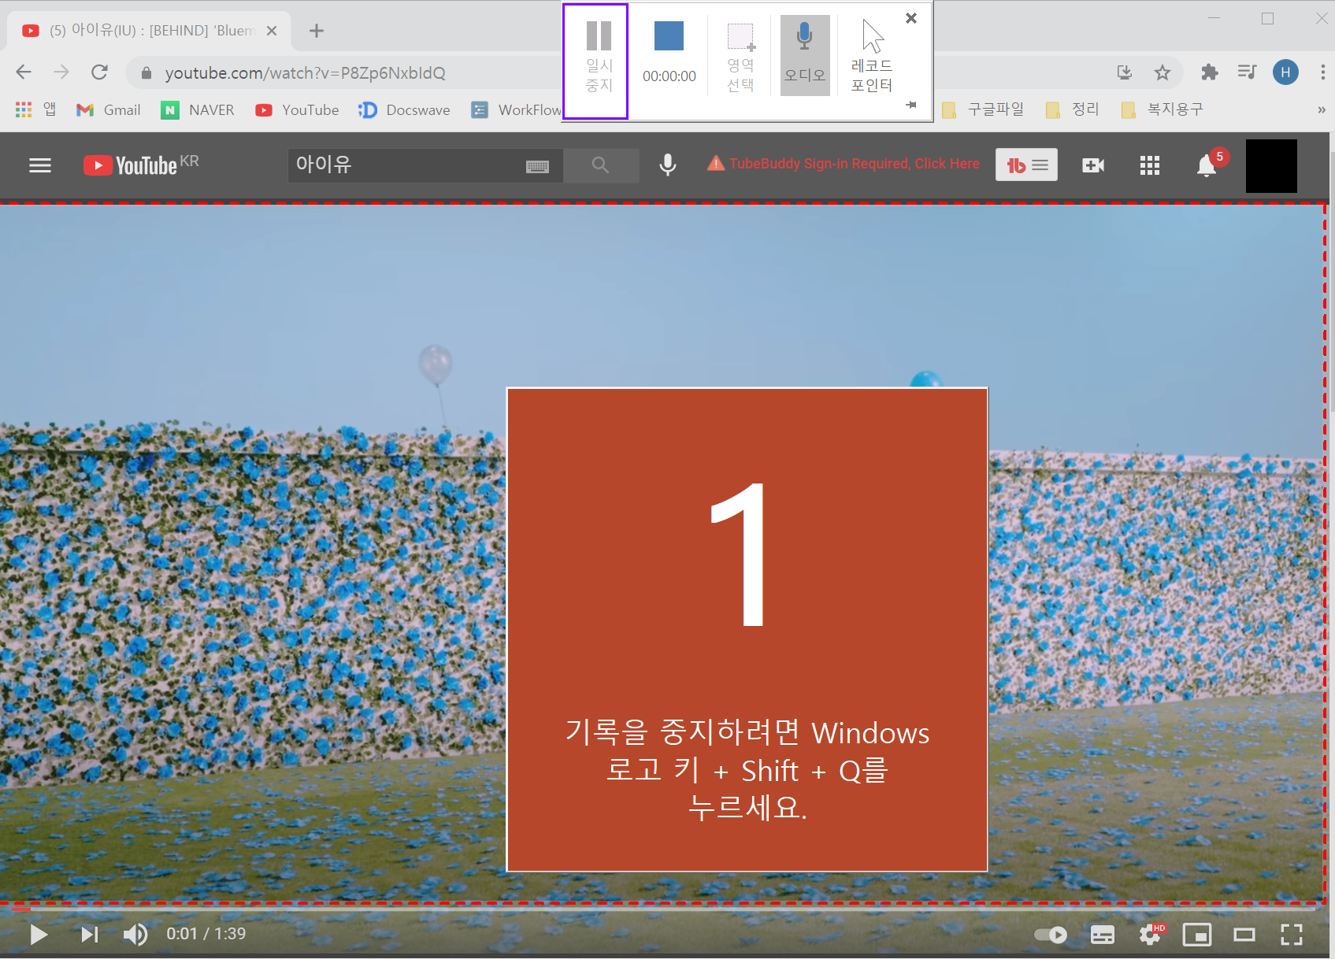This screenshot has width=1335, height=959.
Task: Open the media control icon
Action: coord(1247,72)
